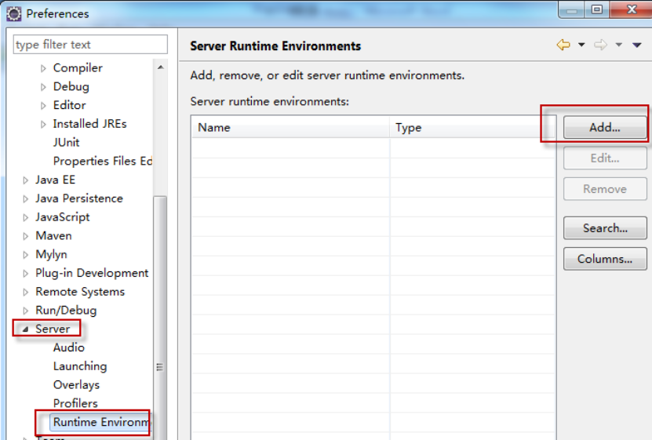Close the Preferences window
Screen dimensions: 652x440
point(632,9)
